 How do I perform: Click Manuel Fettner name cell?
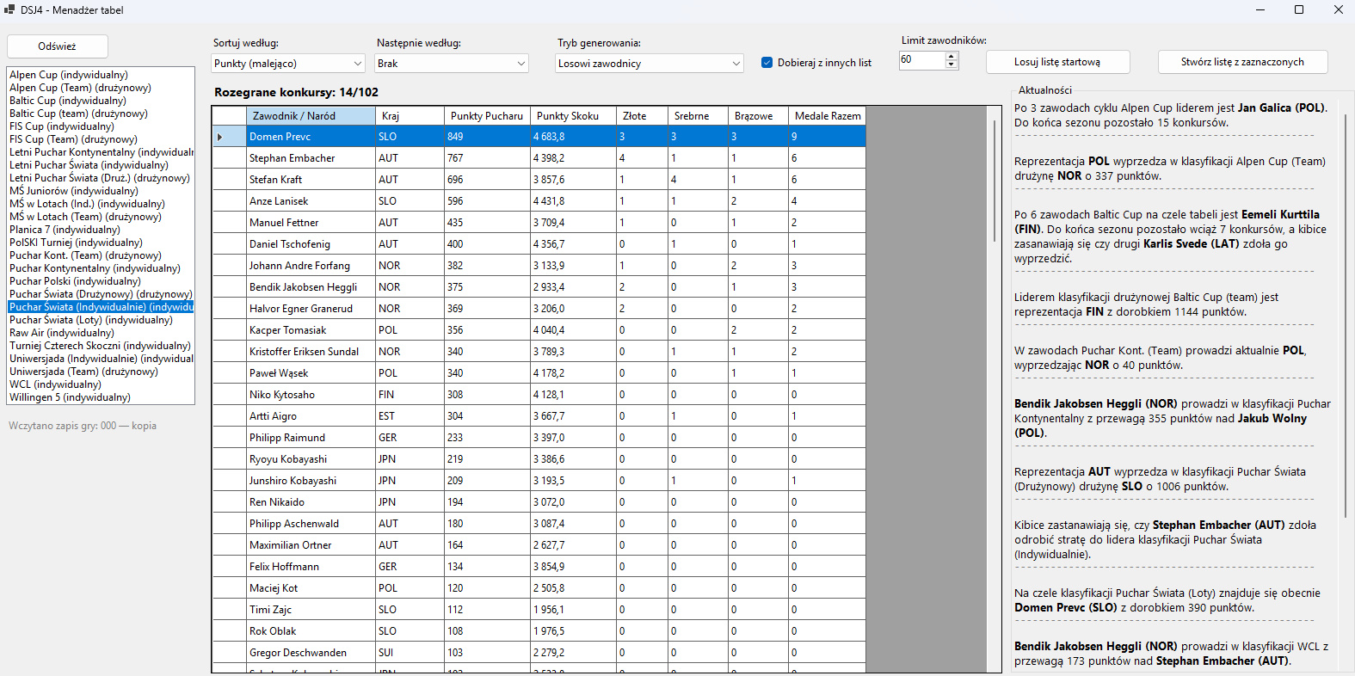pyautogui.click(x=311, y=223)
